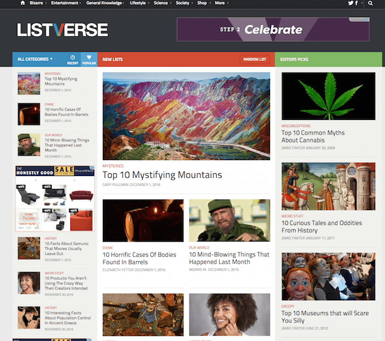Select the Editor's Picks header
385x341 pixels.
[x=294, y=59]
